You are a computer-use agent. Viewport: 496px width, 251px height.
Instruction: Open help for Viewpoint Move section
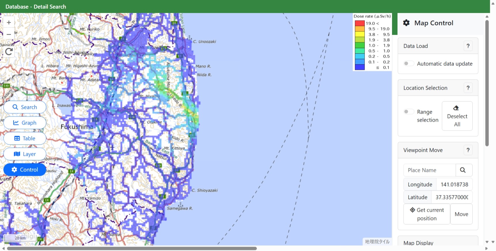click(468, 150)
